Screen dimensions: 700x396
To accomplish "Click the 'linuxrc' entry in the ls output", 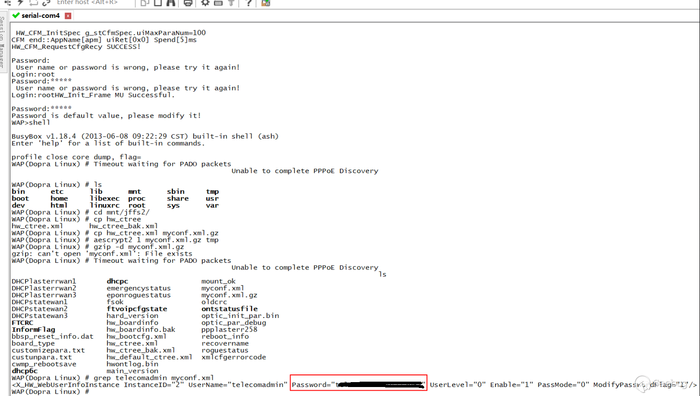I will click(104, 205).
